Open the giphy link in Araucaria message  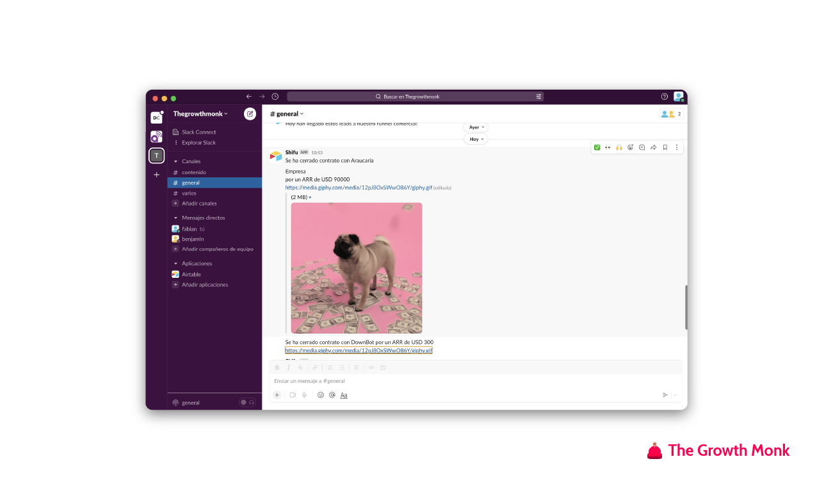click(359, 188)
